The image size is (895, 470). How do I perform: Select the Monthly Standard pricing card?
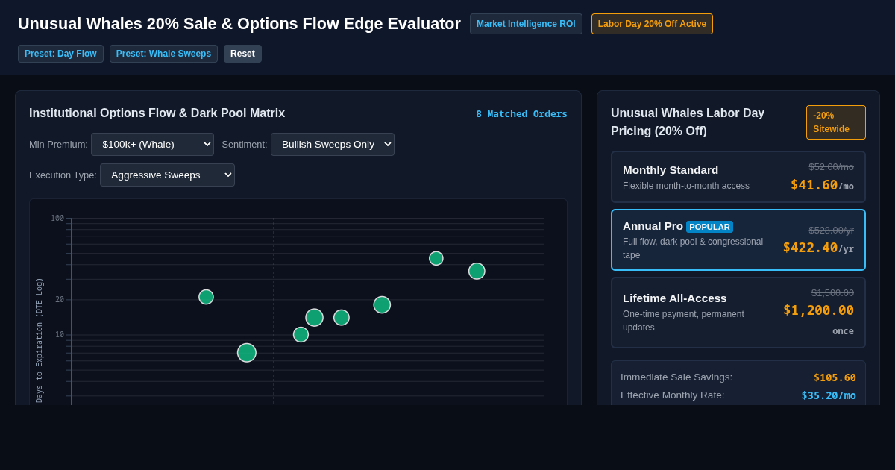(738, 177)
